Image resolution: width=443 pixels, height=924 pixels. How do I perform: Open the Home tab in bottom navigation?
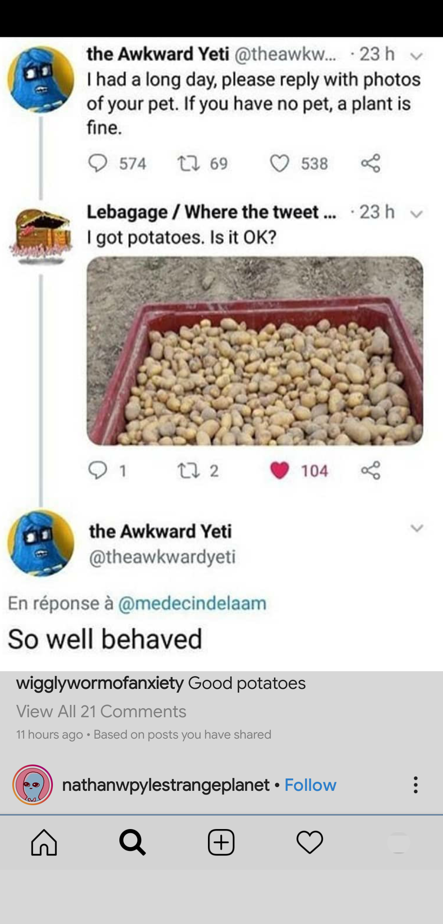click(x=44, y=842)
